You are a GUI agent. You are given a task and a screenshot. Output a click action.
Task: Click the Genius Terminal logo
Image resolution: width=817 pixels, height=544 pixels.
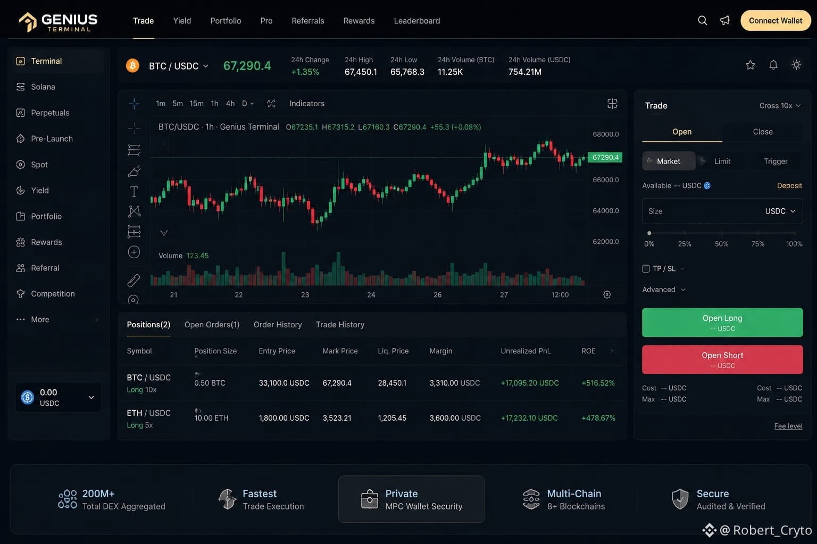point(58,21)
